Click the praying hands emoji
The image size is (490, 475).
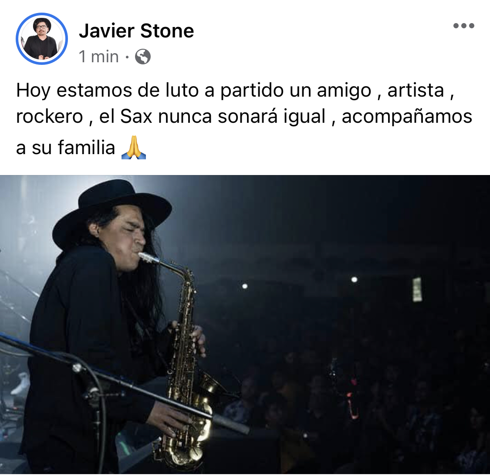tap(133, 147)
